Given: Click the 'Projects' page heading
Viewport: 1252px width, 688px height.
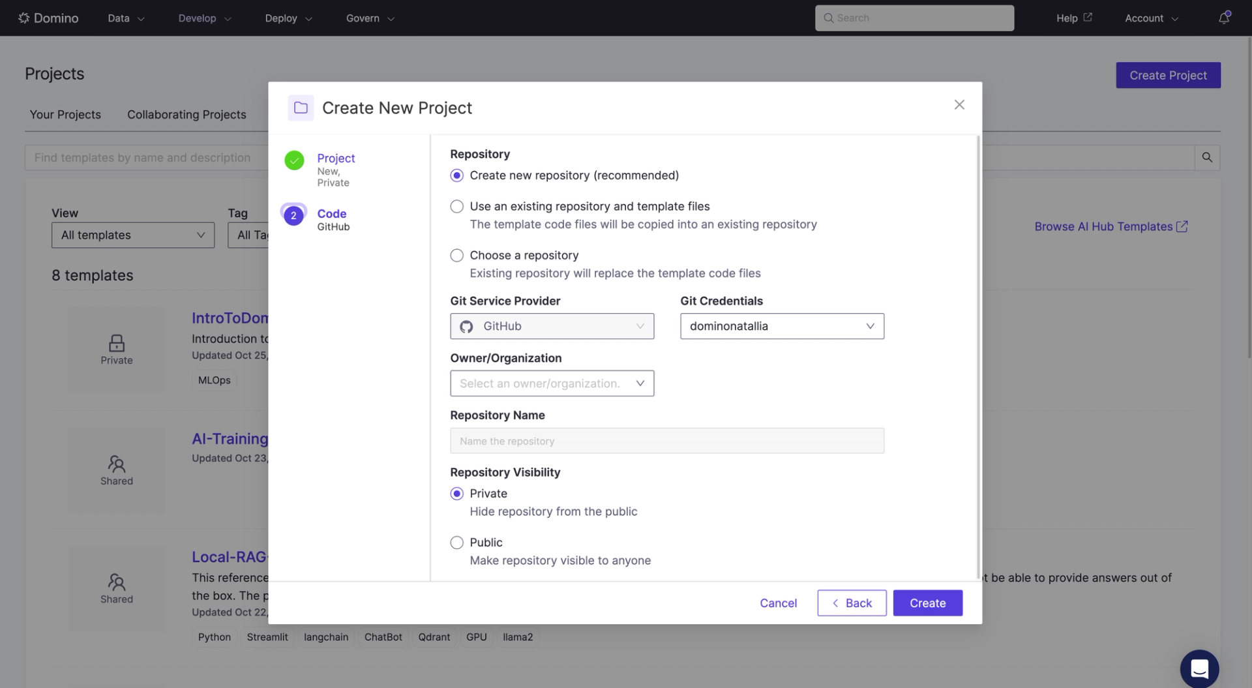Looking at the screenshot, I should tap(55, 74).
